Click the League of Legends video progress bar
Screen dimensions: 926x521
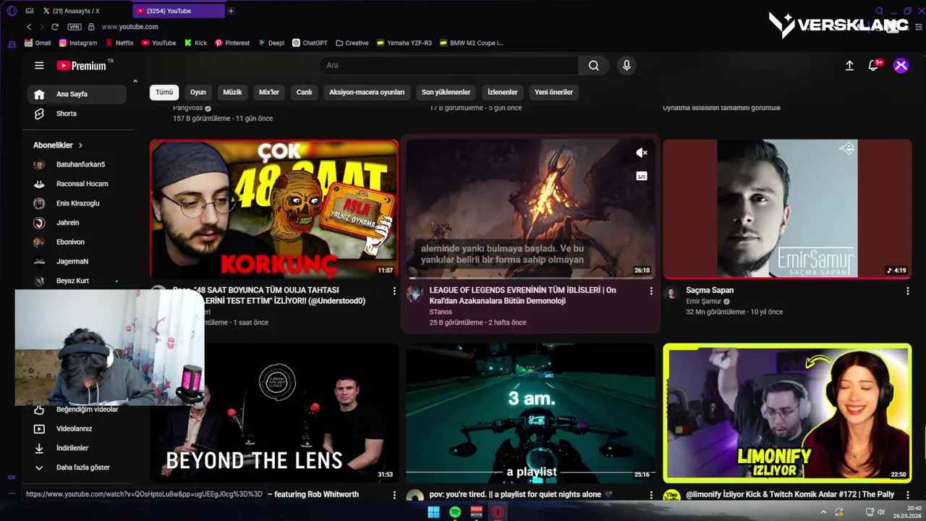[x=530, y=277]
